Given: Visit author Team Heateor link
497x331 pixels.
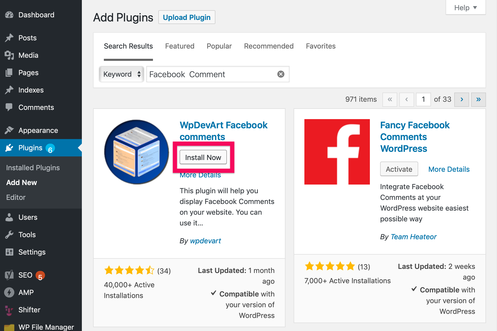Looking at the screenshot, I should pyautogui.click(x=414, y=237).
